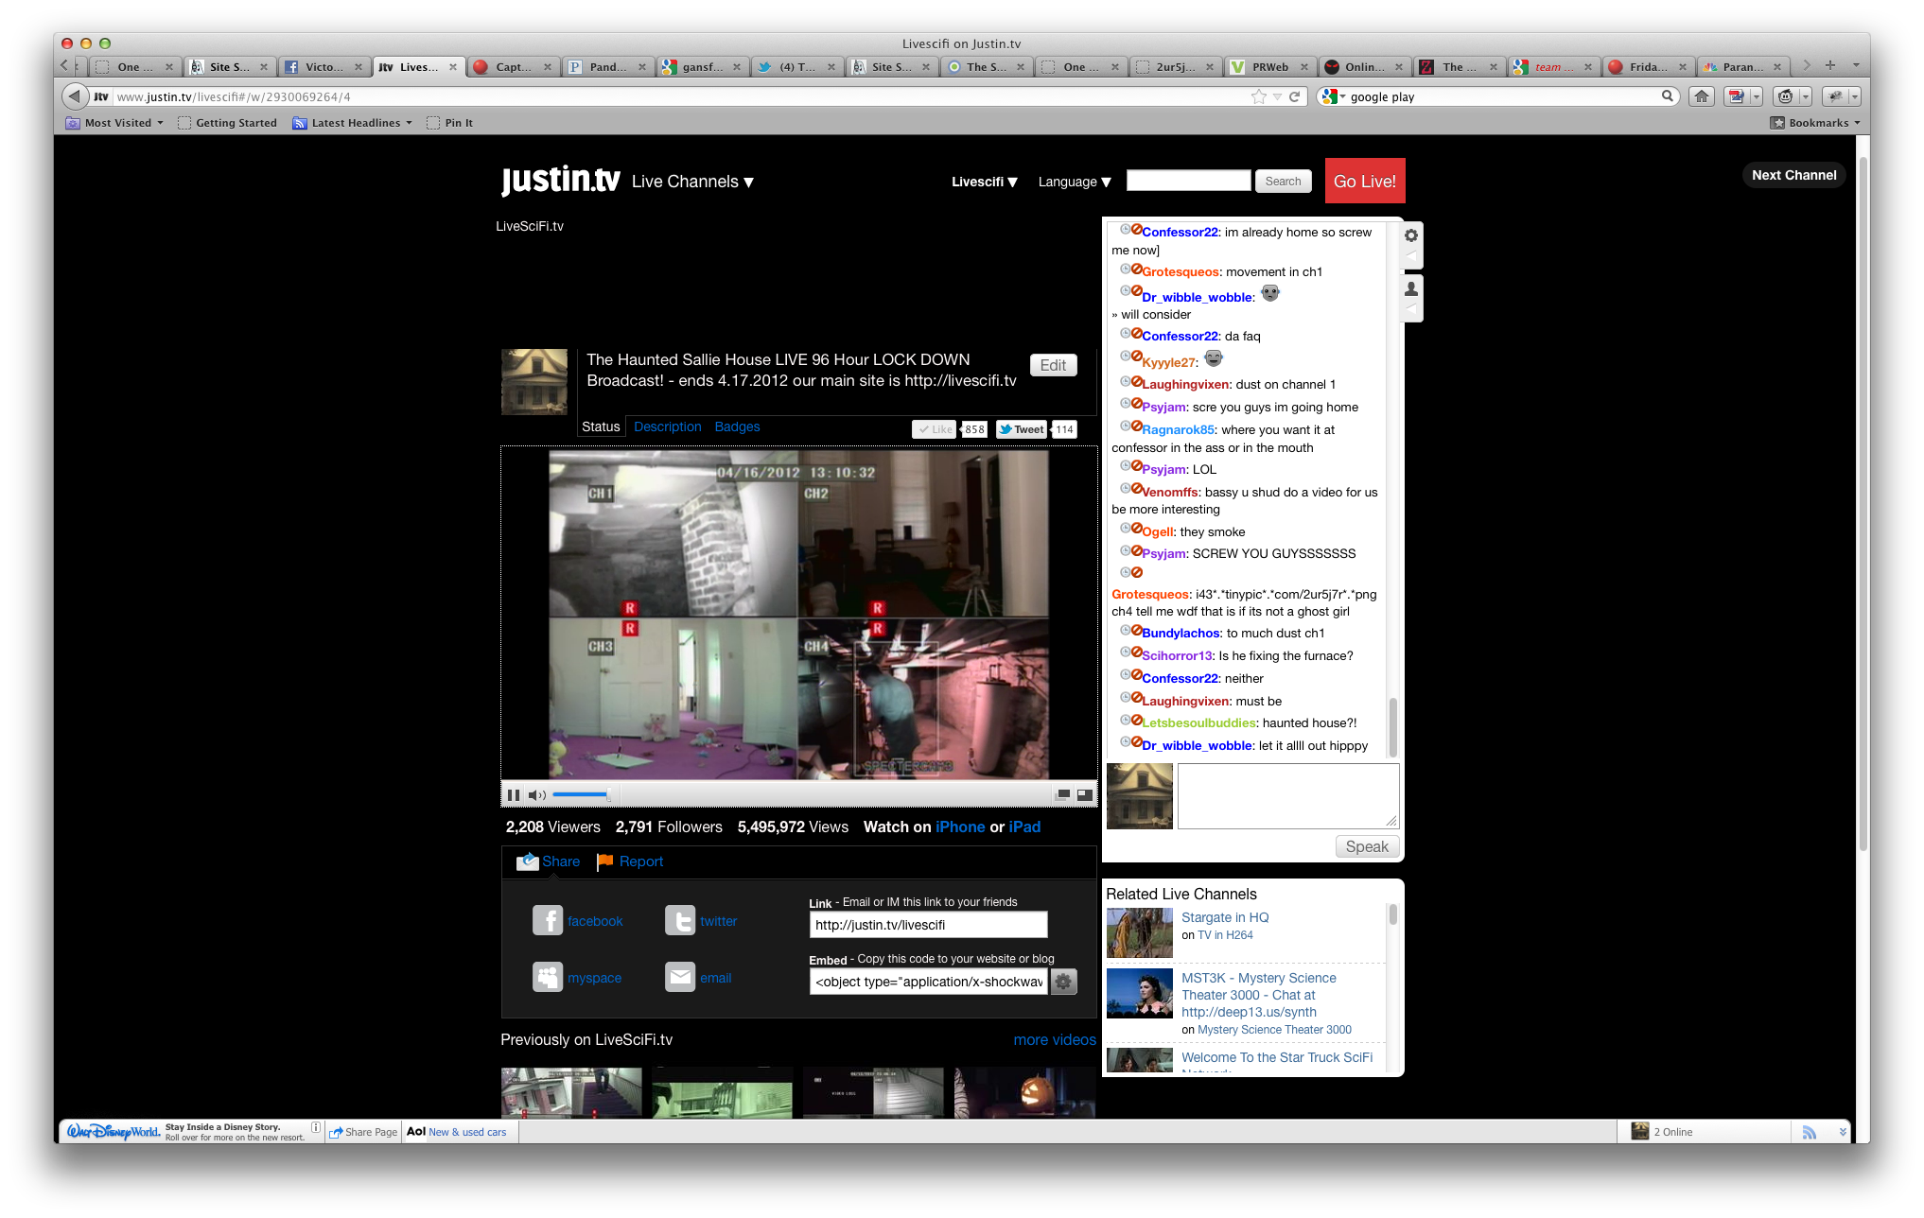Show the chat viewer list person icon
Image resolution: width=1924 pixels, height=1218 pixels.
(x=1410, y=288)
